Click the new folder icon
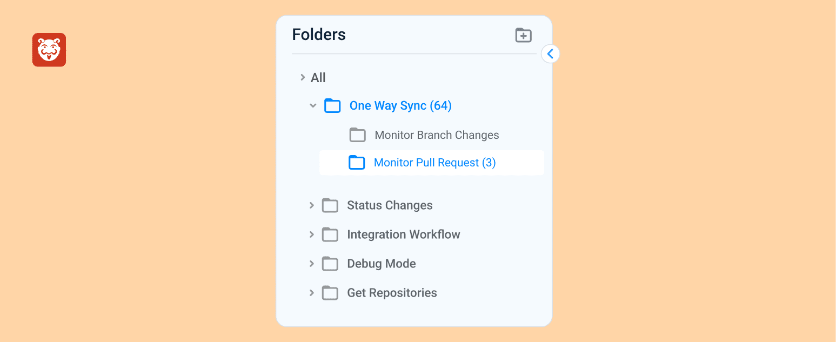 tap(523, 35)
